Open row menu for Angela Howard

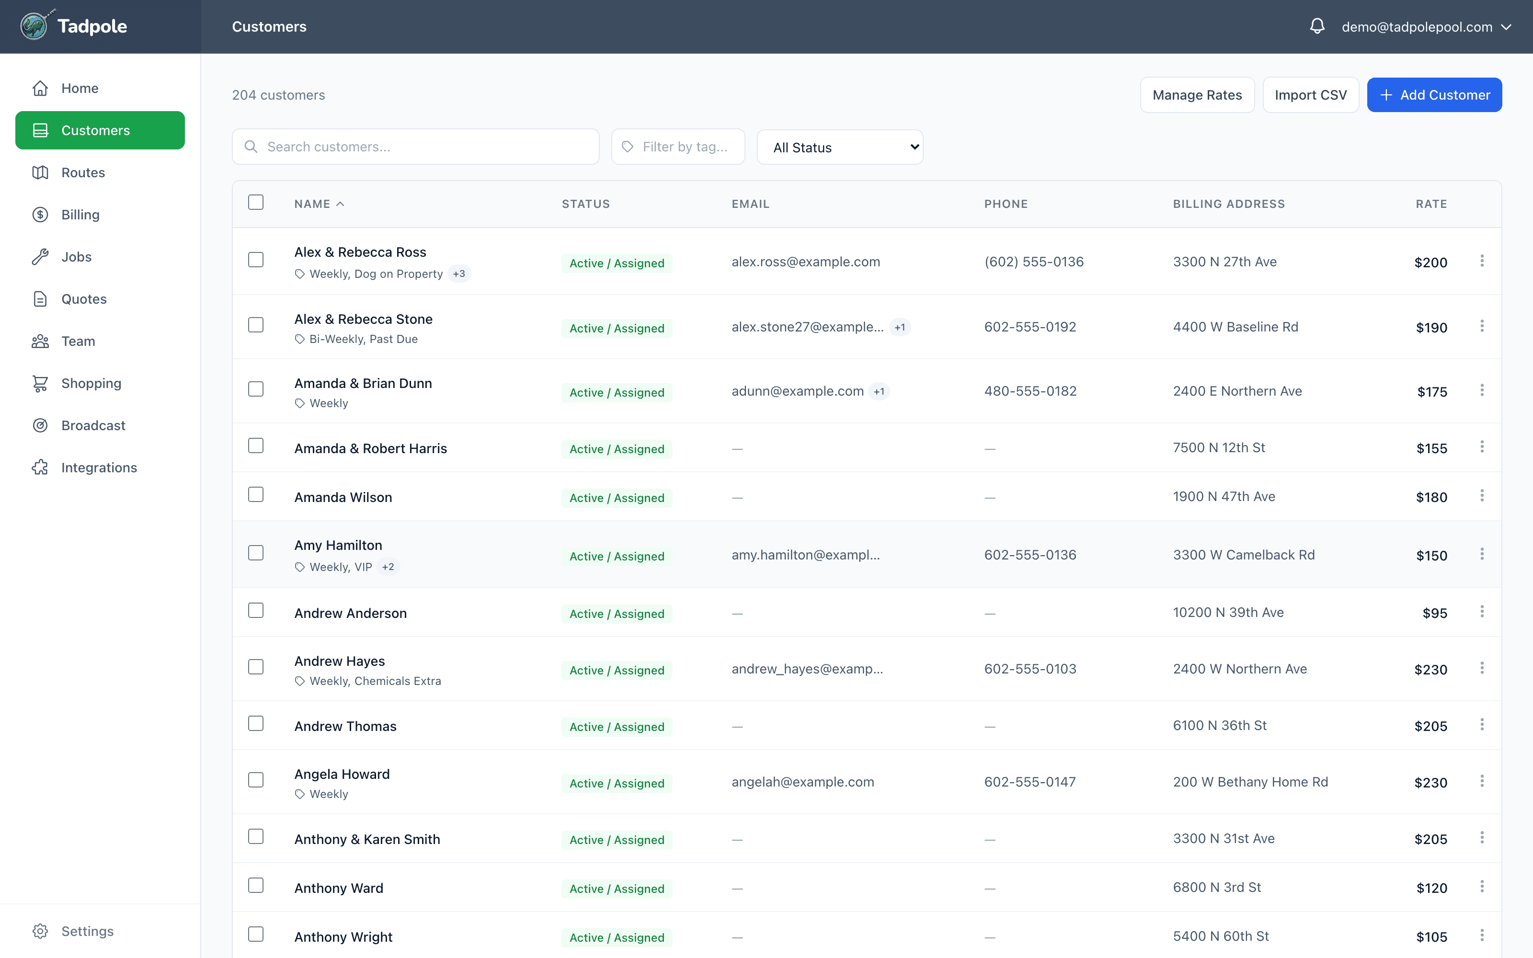point(1482,782)
